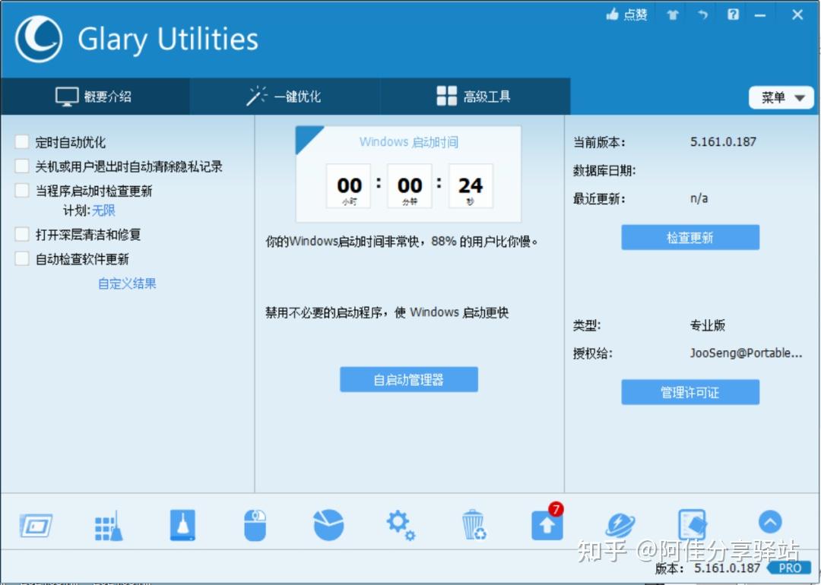
Task: Click the 数据库日期 label
Action: [x=604, y=171]
